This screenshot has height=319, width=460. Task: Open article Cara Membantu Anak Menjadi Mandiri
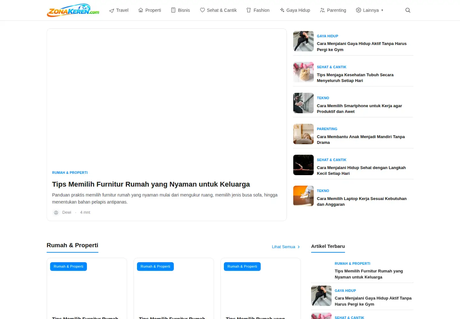(x=361, y=139)
